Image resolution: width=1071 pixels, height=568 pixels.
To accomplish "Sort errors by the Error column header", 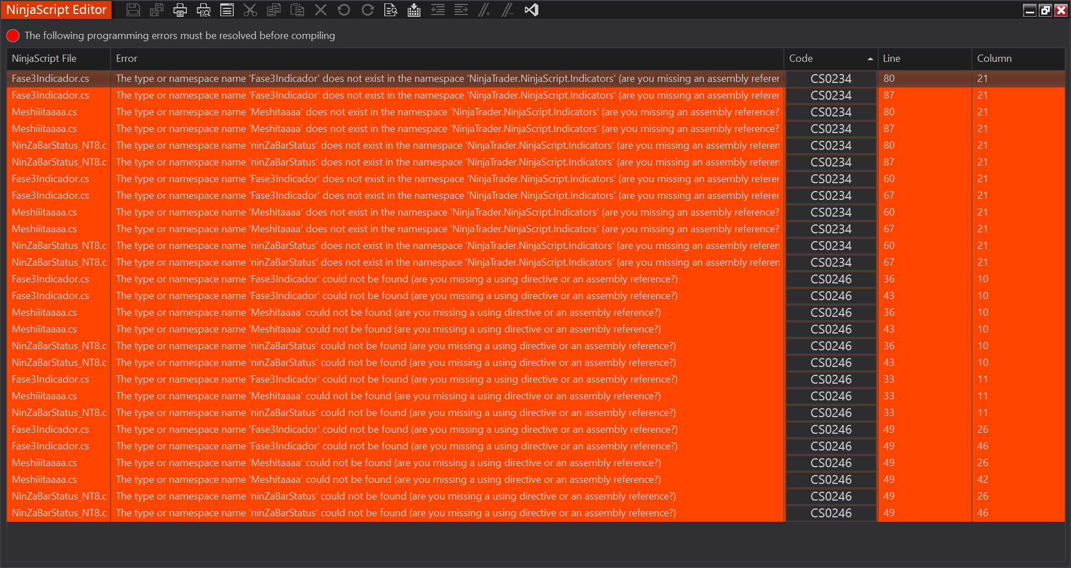I will tap(447, 58).
